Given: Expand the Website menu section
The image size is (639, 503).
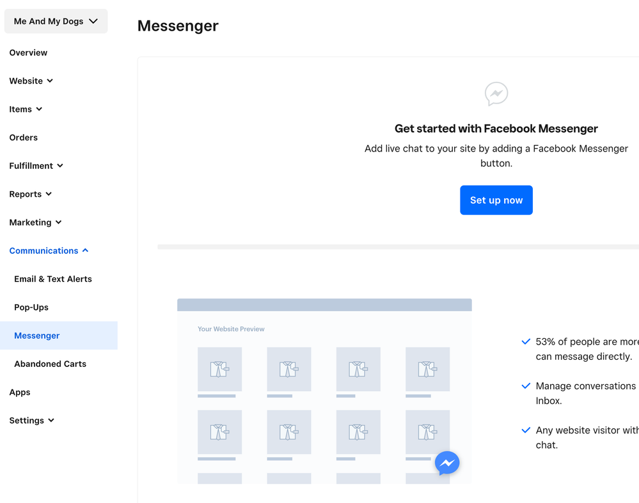Looking at the screenshot, I should (x=31, y=81).
